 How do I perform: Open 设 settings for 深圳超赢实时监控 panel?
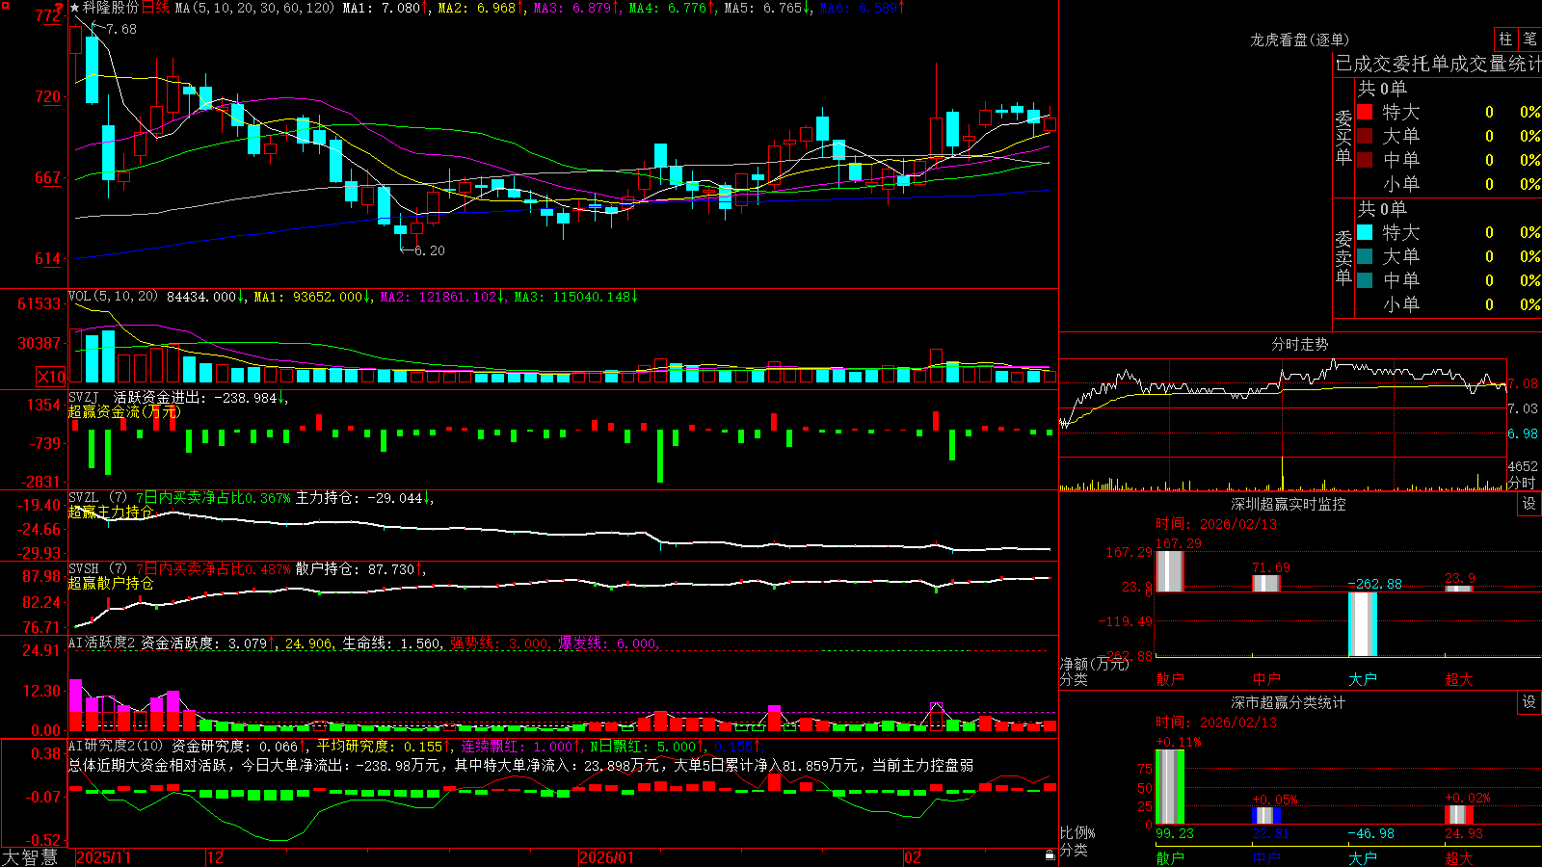[x=1529, y=504]
